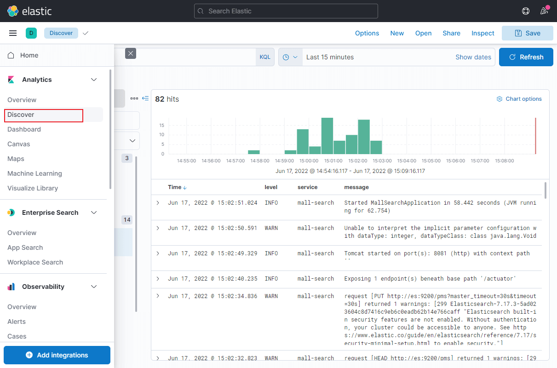Click Open in the top toolbar
This screenshot has width=557, height=368.
[x=423, y=33]
